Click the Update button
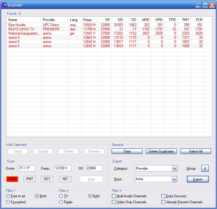Screen dimensions: 217x209 (x=43, y=151)
